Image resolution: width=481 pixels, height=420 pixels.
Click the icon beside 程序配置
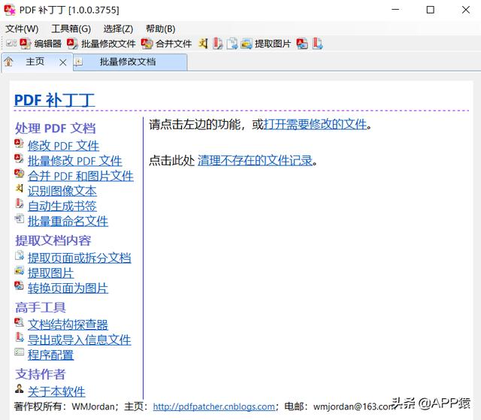19,352
